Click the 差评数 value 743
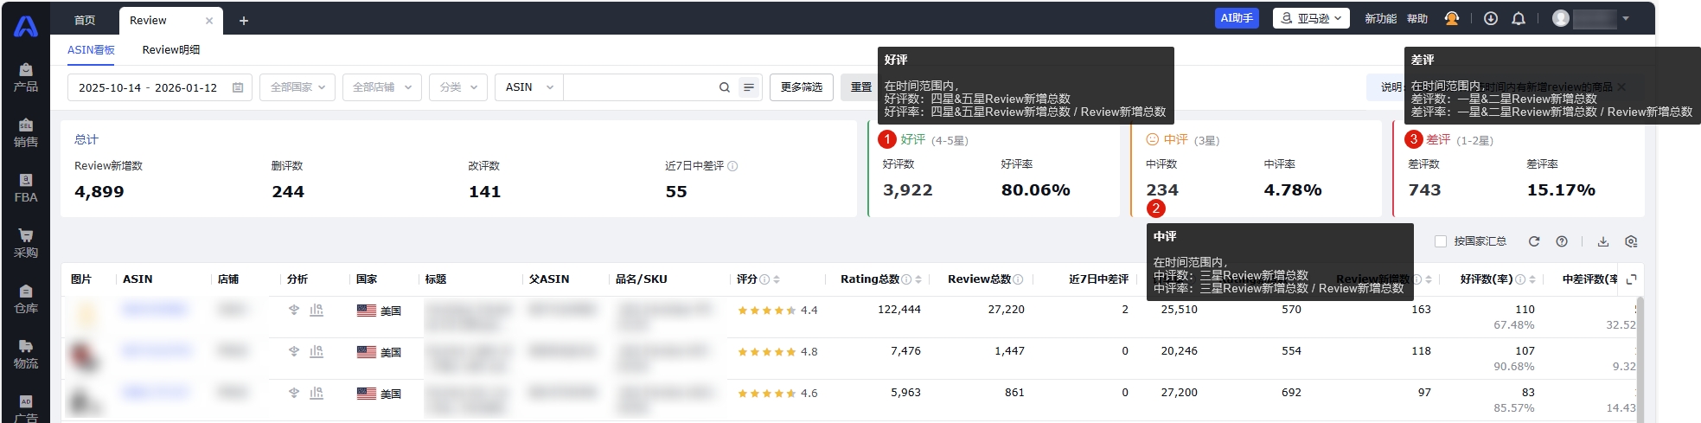The width and height of the screenshot is (1701, 423). (1424, 190)
